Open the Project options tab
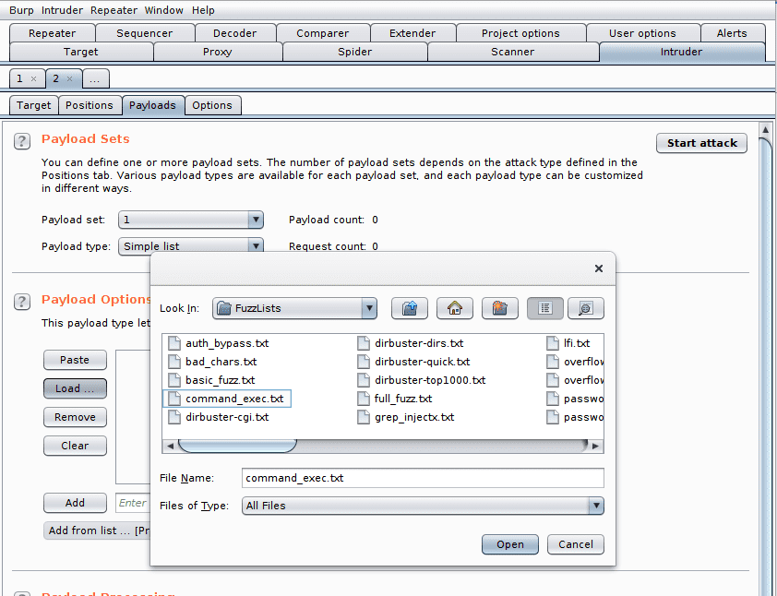Viewport: 777px width, 596px height. (x=520, y=33)
